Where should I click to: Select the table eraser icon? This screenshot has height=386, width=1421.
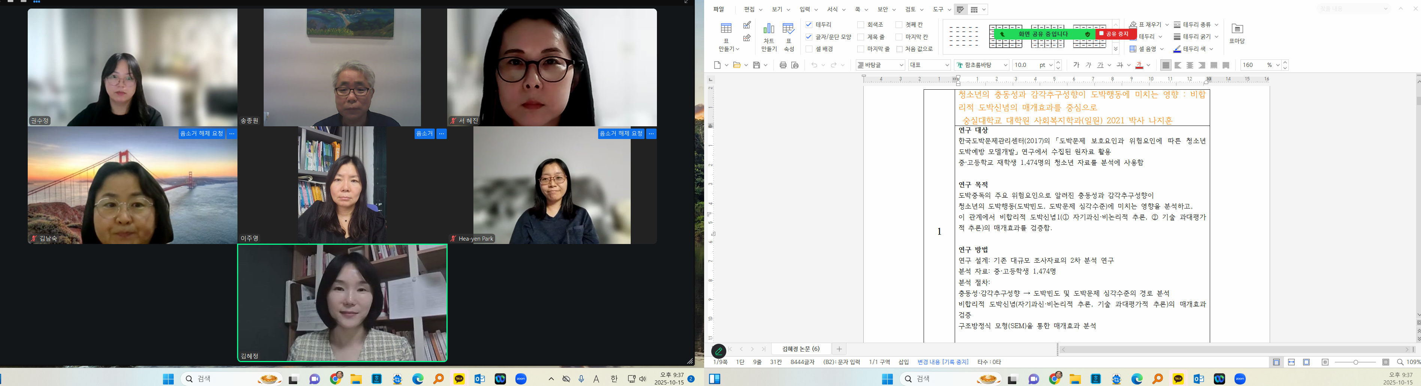point(747,38)
